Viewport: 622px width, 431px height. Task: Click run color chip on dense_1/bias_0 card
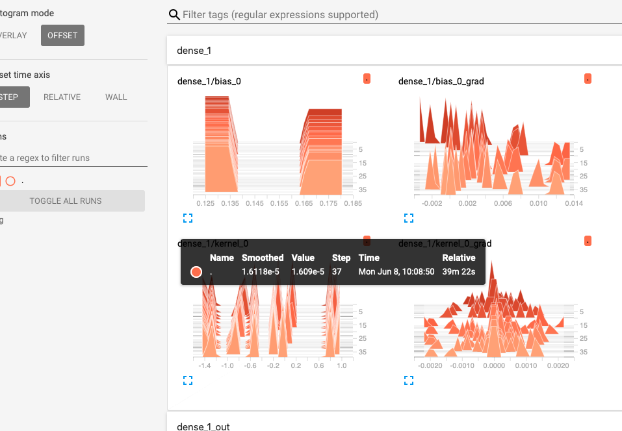click(x=367, y=79)
